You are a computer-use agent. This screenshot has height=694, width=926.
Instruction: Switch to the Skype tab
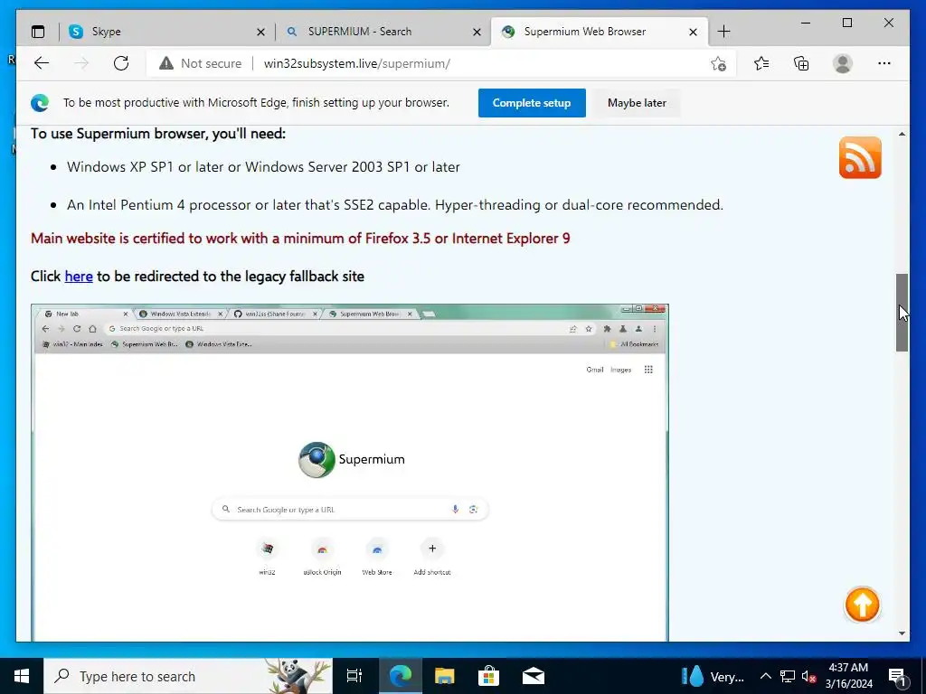click(x=166, y=32)
